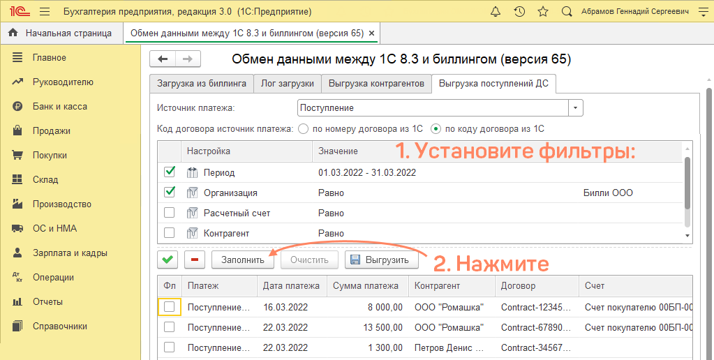Toggle the Период filter checkbox

pos(170,172)
